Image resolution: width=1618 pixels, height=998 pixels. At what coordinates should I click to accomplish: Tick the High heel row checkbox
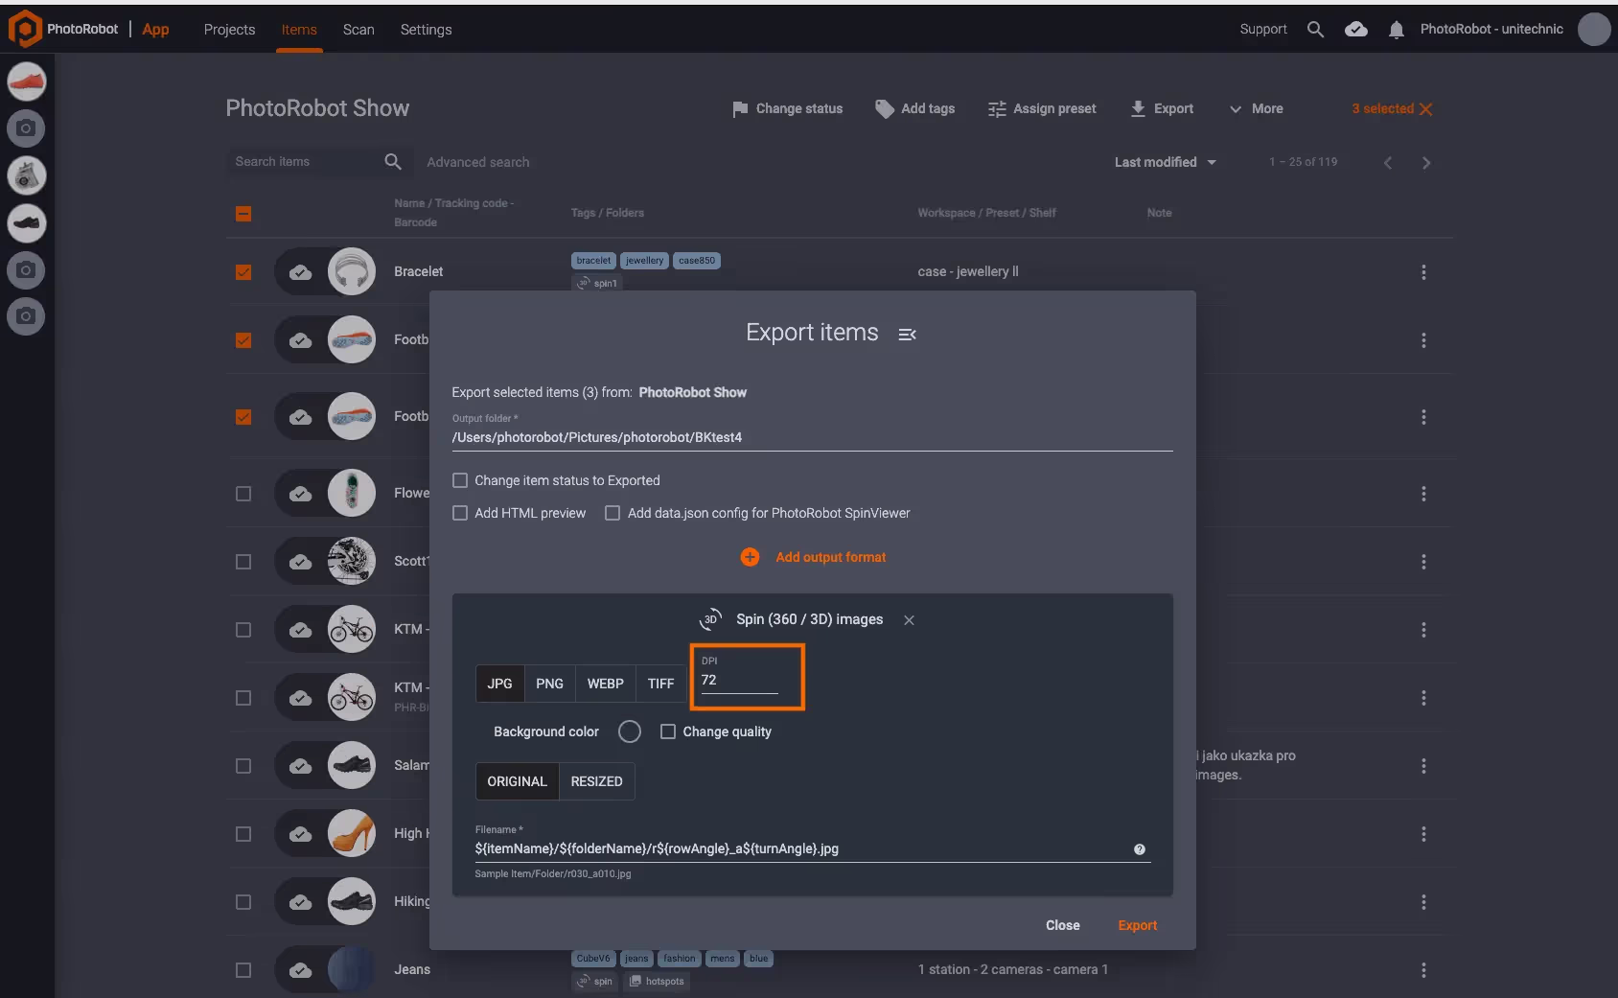click(243, 834)
